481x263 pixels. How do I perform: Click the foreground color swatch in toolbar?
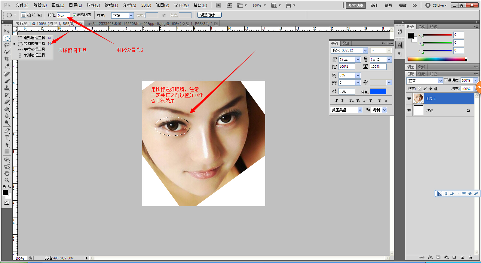click(5, 193)
